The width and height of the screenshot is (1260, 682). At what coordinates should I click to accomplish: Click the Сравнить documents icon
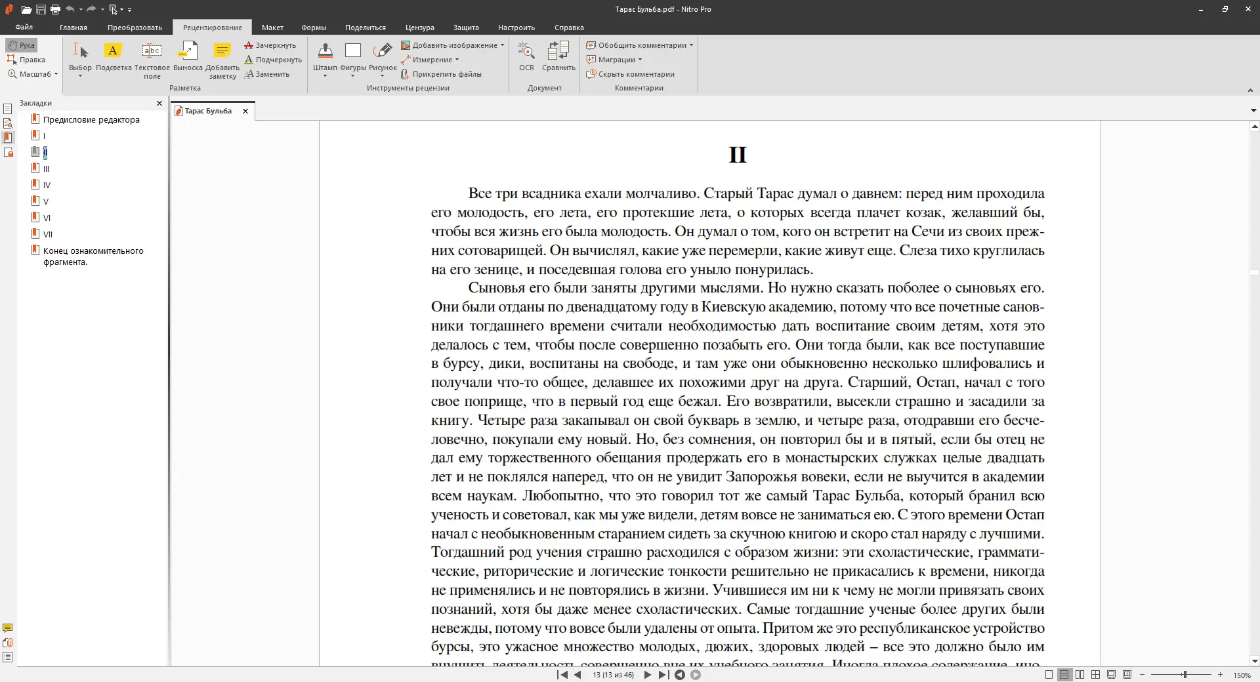(558, 57)
